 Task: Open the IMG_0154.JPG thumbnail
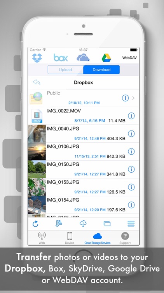37,205
